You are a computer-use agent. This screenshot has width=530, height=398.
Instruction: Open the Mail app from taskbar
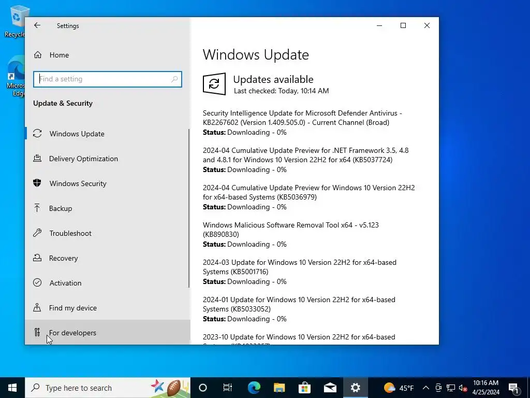coord(330,388)
